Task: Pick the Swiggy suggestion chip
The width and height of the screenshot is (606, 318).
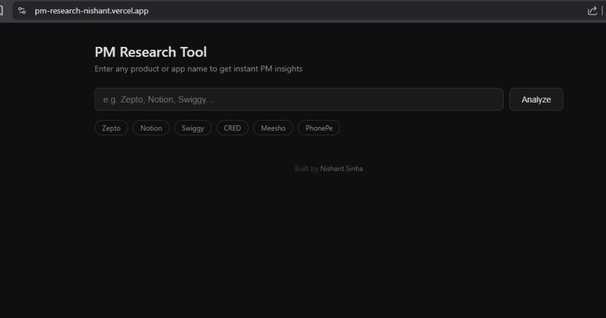Action: (193, 128)
